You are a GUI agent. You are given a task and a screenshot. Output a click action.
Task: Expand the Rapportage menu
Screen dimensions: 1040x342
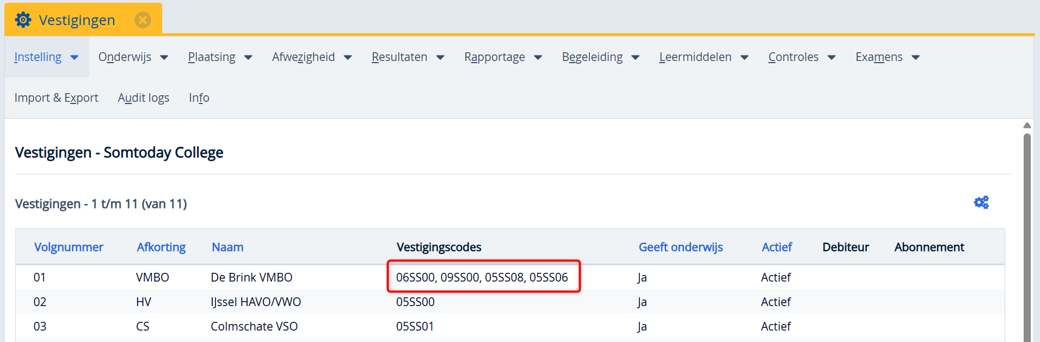[x=502, y=57]
